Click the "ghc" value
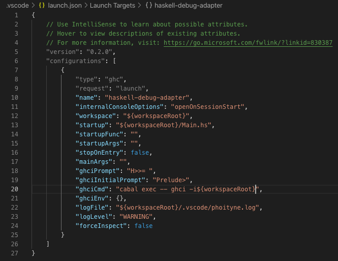338x261 pixels. tap(114, 79)
